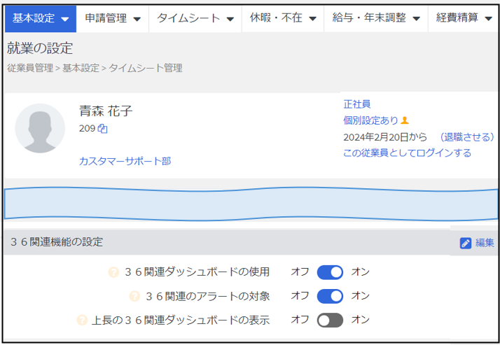This screenshot has width=500, height=345.
Task: Click the copy icon next to employee number 209
Action: 103,129
